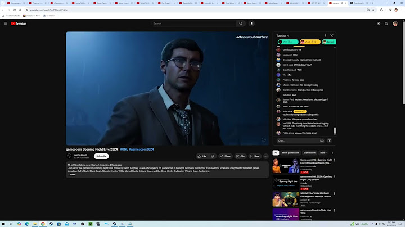Reload the page in Chrome

click(x=15, y=10)
